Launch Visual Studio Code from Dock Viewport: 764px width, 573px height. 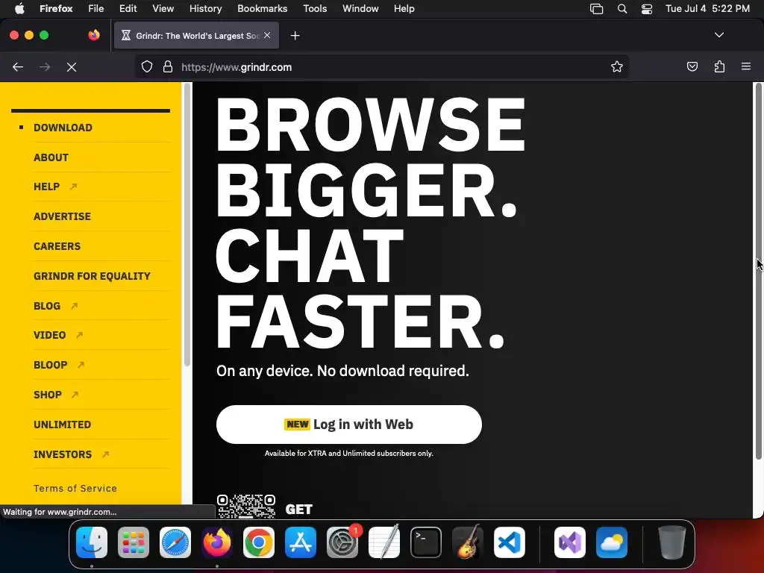pyautogui.click(x=510, y=542)
